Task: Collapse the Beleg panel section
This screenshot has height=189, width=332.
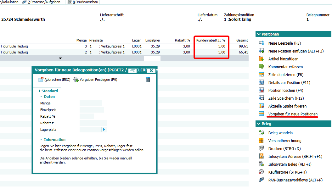Action: (259, 124)
